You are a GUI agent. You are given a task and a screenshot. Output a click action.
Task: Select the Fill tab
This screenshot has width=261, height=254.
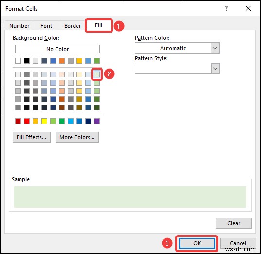point(99,25)
